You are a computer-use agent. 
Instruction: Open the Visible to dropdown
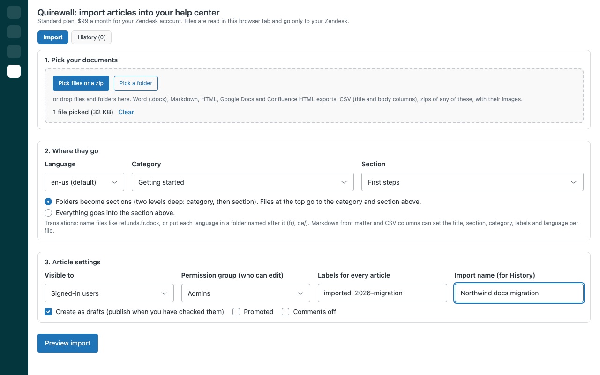point(109,293)
